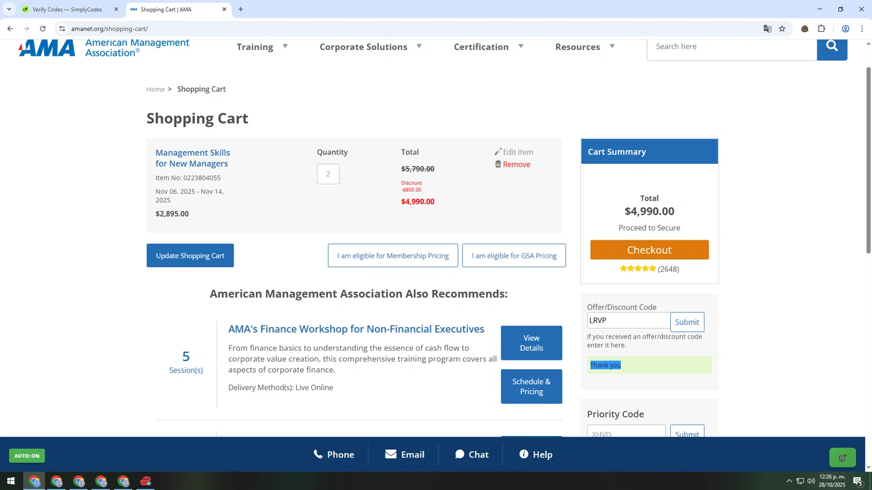Click the Chat bubble icon

pos(460,454)
